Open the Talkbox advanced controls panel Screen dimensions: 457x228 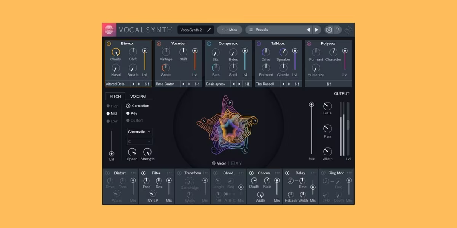pos(297,84)
